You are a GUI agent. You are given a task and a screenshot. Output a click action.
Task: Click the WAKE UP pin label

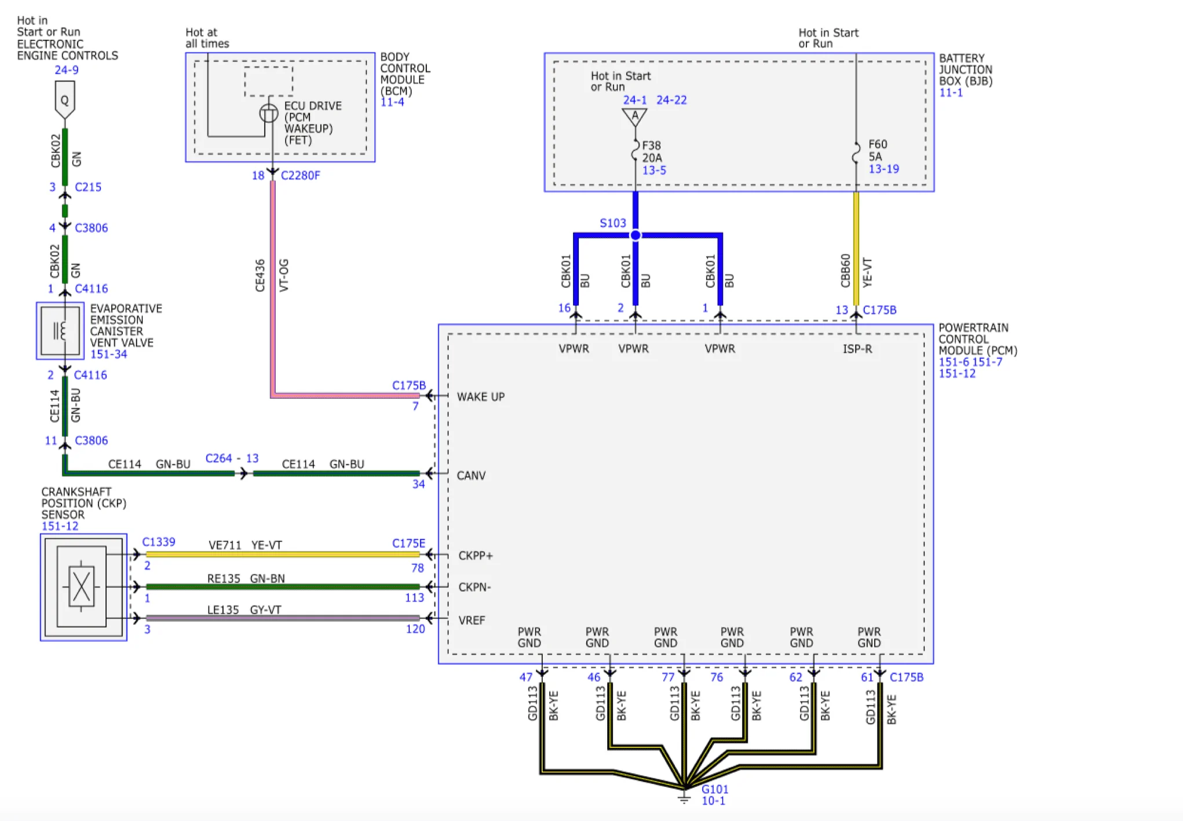click(x=480, y=397)
